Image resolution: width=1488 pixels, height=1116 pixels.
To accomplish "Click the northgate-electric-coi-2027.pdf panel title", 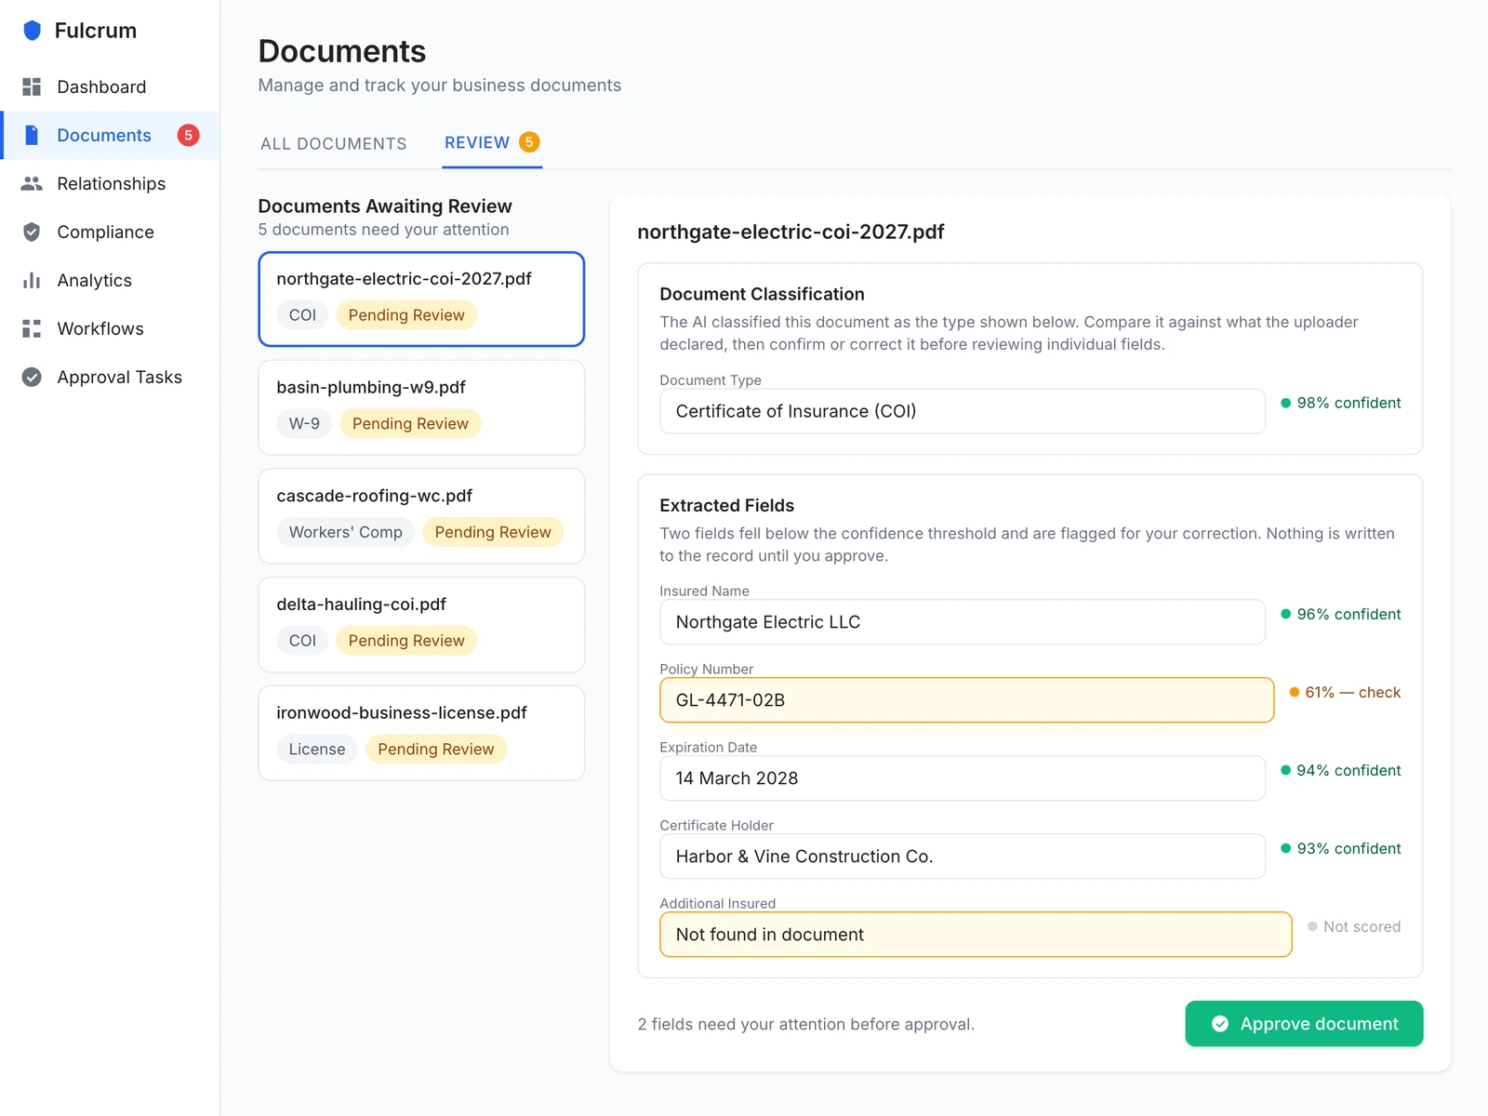I will click(790, 232).
